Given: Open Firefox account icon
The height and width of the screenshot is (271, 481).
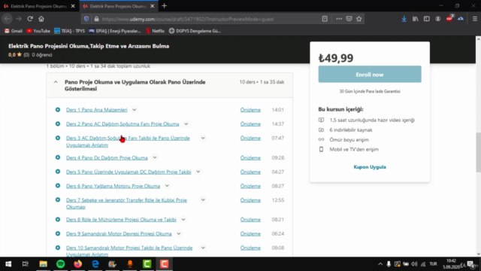Looking at the screenshot, I should [x=437, y=19].
